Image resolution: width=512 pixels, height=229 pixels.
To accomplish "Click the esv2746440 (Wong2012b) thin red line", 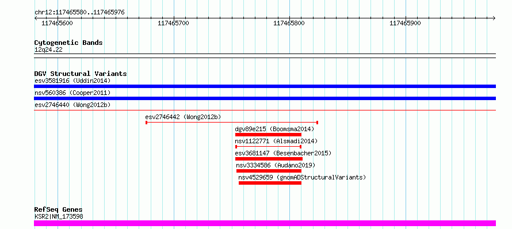I will click(265, 110).
